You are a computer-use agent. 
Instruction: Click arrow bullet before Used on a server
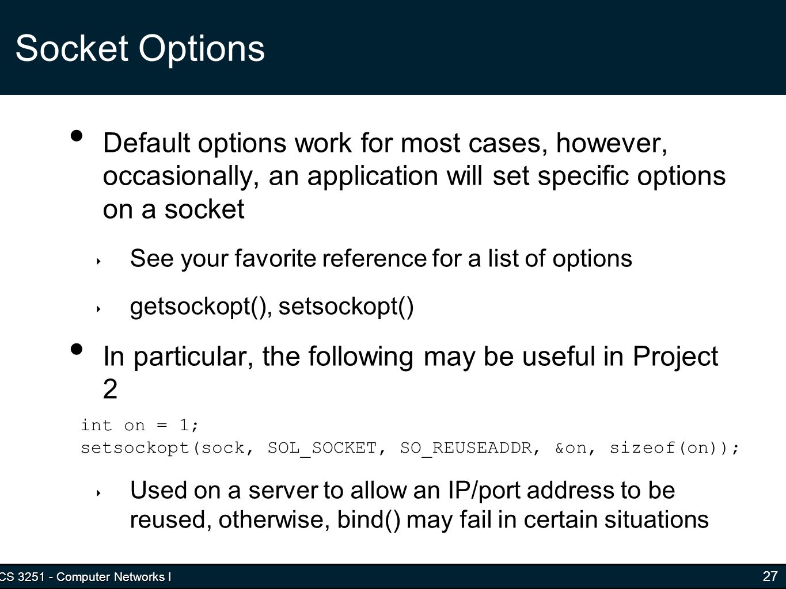coord(99,493)
